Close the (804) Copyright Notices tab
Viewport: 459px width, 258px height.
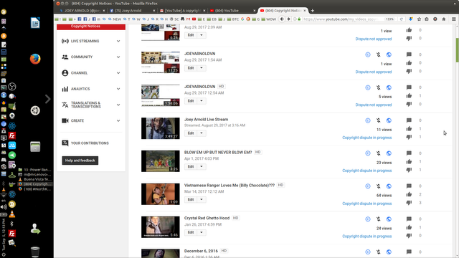[305, 11]
